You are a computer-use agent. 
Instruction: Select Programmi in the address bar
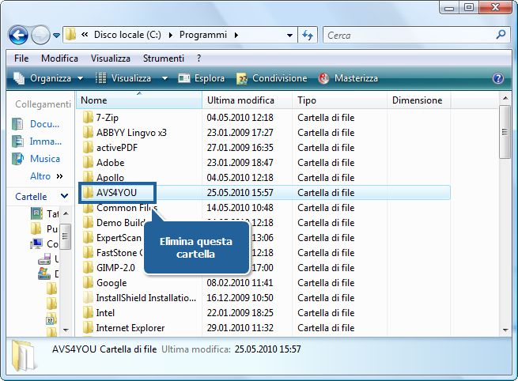(x=203, y=35)
